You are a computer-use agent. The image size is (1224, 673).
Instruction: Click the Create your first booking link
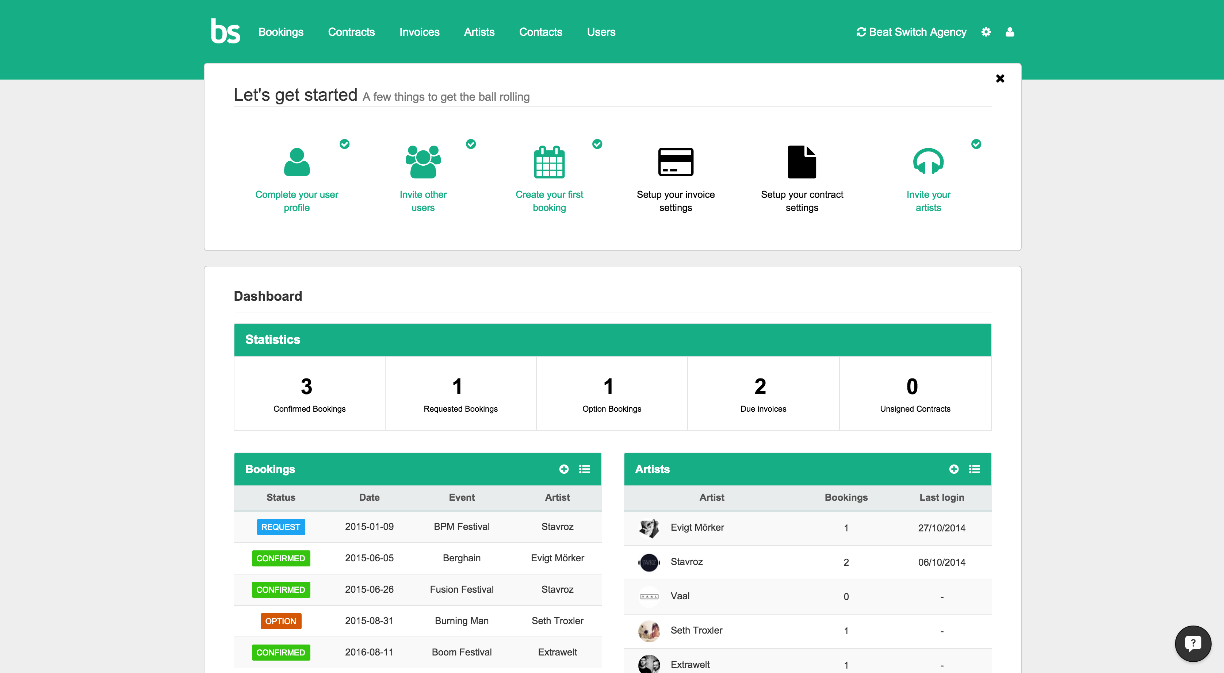(549, 201)
